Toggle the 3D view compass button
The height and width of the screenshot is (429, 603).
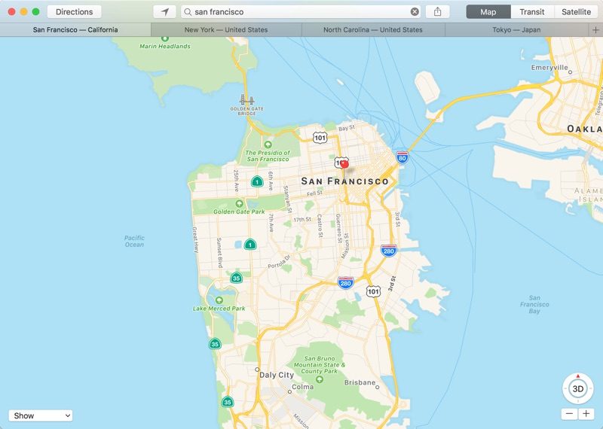(578, 388)
